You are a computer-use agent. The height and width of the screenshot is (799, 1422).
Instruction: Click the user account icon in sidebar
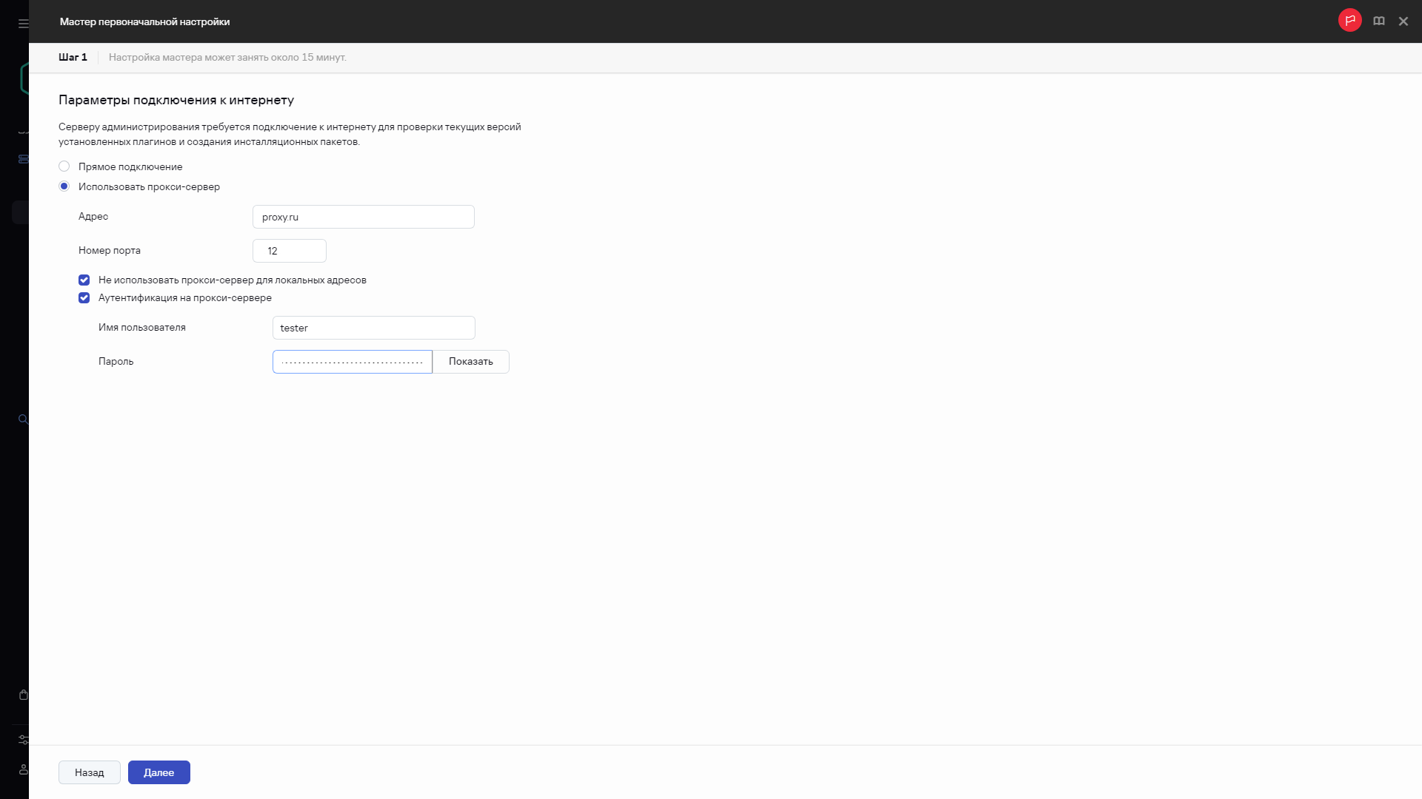coord(23,769)
